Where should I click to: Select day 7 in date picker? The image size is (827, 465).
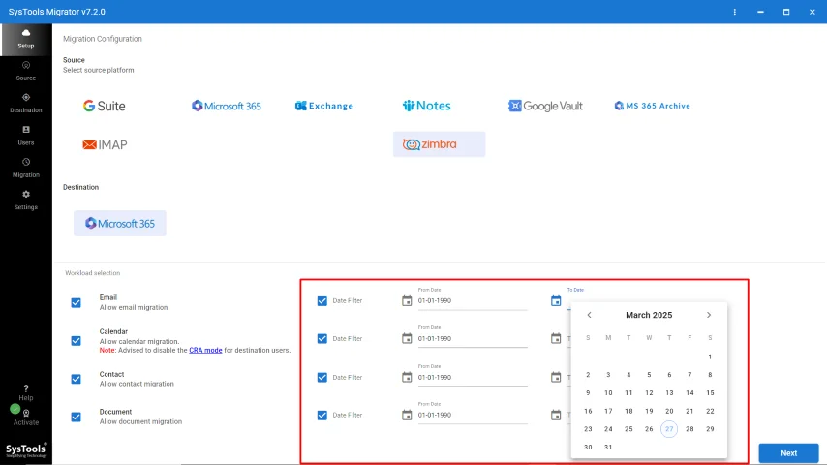click(x=689, y=375)
